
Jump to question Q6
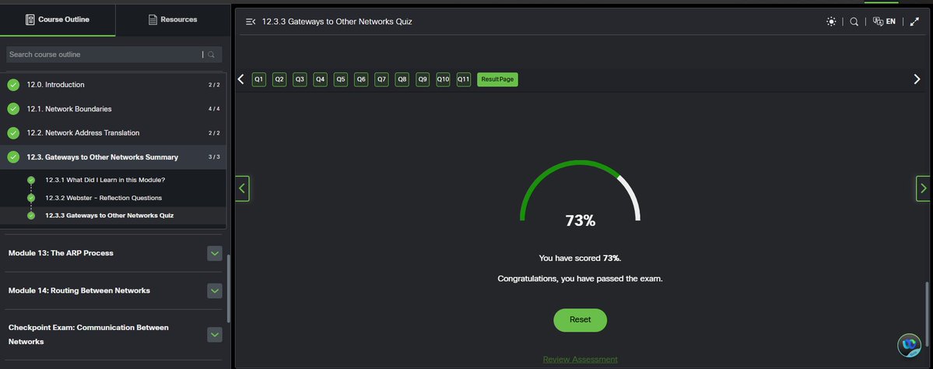pyautogui.click(x=361, y=79)
